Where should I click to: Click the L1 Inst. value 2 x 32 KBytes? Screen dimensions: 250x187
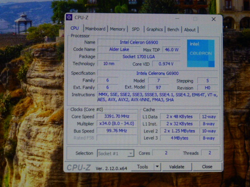pyautogui.click(x=179, y=124)
